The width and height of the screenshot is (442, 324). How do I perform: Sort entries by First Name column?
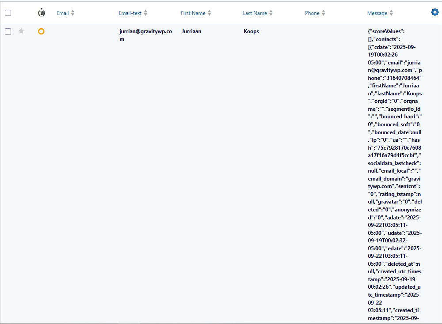193,13
